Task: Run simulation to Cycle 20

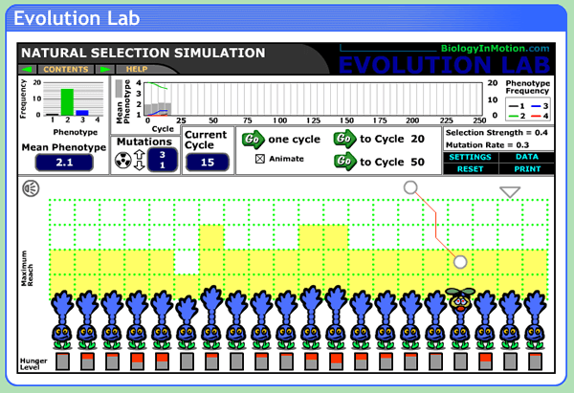Action: 343,140
